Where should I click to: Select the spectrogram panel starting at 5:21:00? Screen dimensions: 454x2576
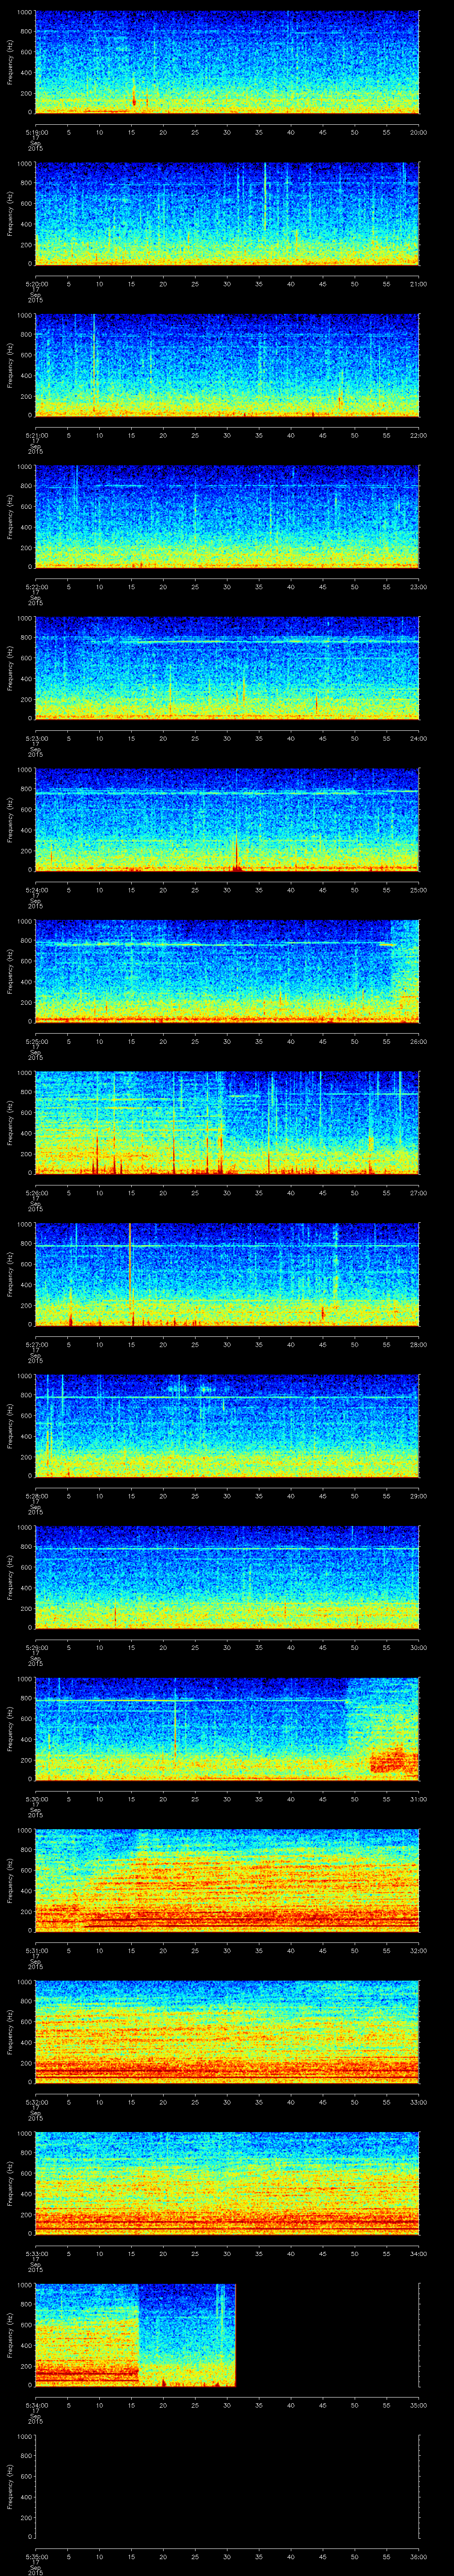pos(227,365)
